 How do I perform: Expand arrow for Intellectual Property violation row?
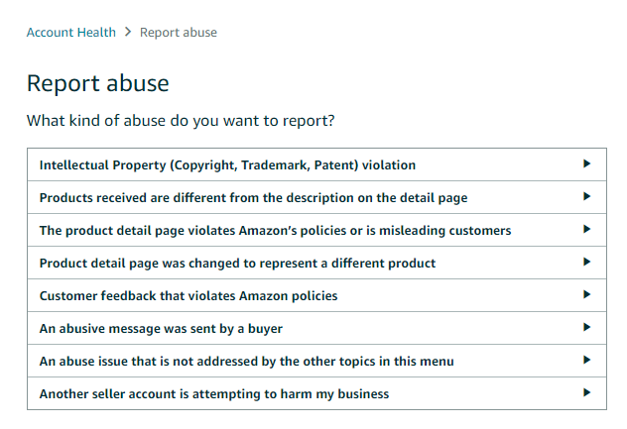coord(586,163)
